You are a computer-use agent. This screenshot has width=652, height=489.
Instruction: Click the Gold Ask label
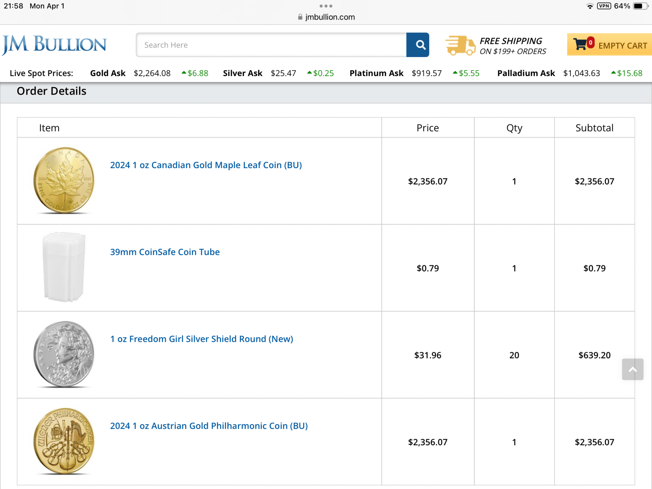[x=108, y=73]
